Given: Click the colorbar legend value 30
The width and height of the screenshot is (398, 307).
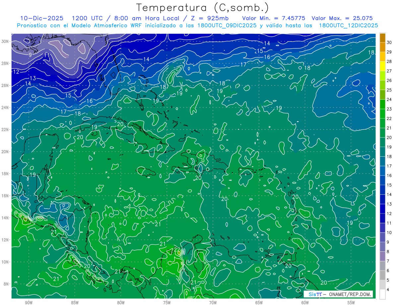Looking at the screenshot, I should click(389, 42).
